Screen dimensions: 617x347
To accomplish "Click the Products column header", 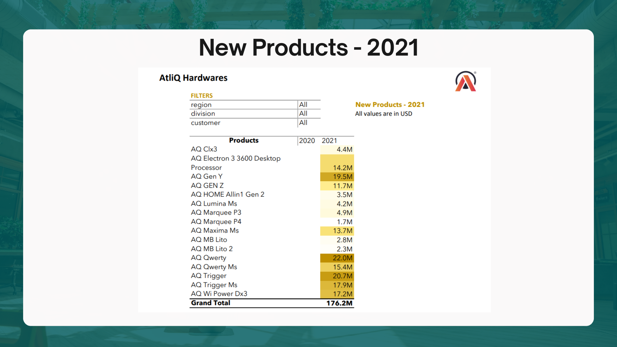I will click(x=244, y=141).
